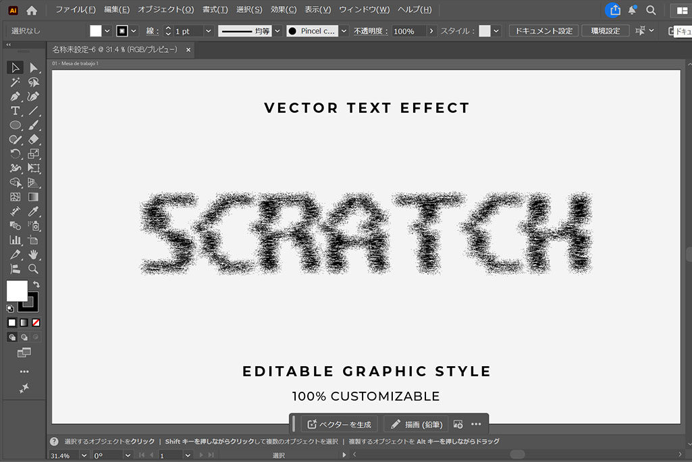Open the オブジェクト(O) menu

[165, 10]
